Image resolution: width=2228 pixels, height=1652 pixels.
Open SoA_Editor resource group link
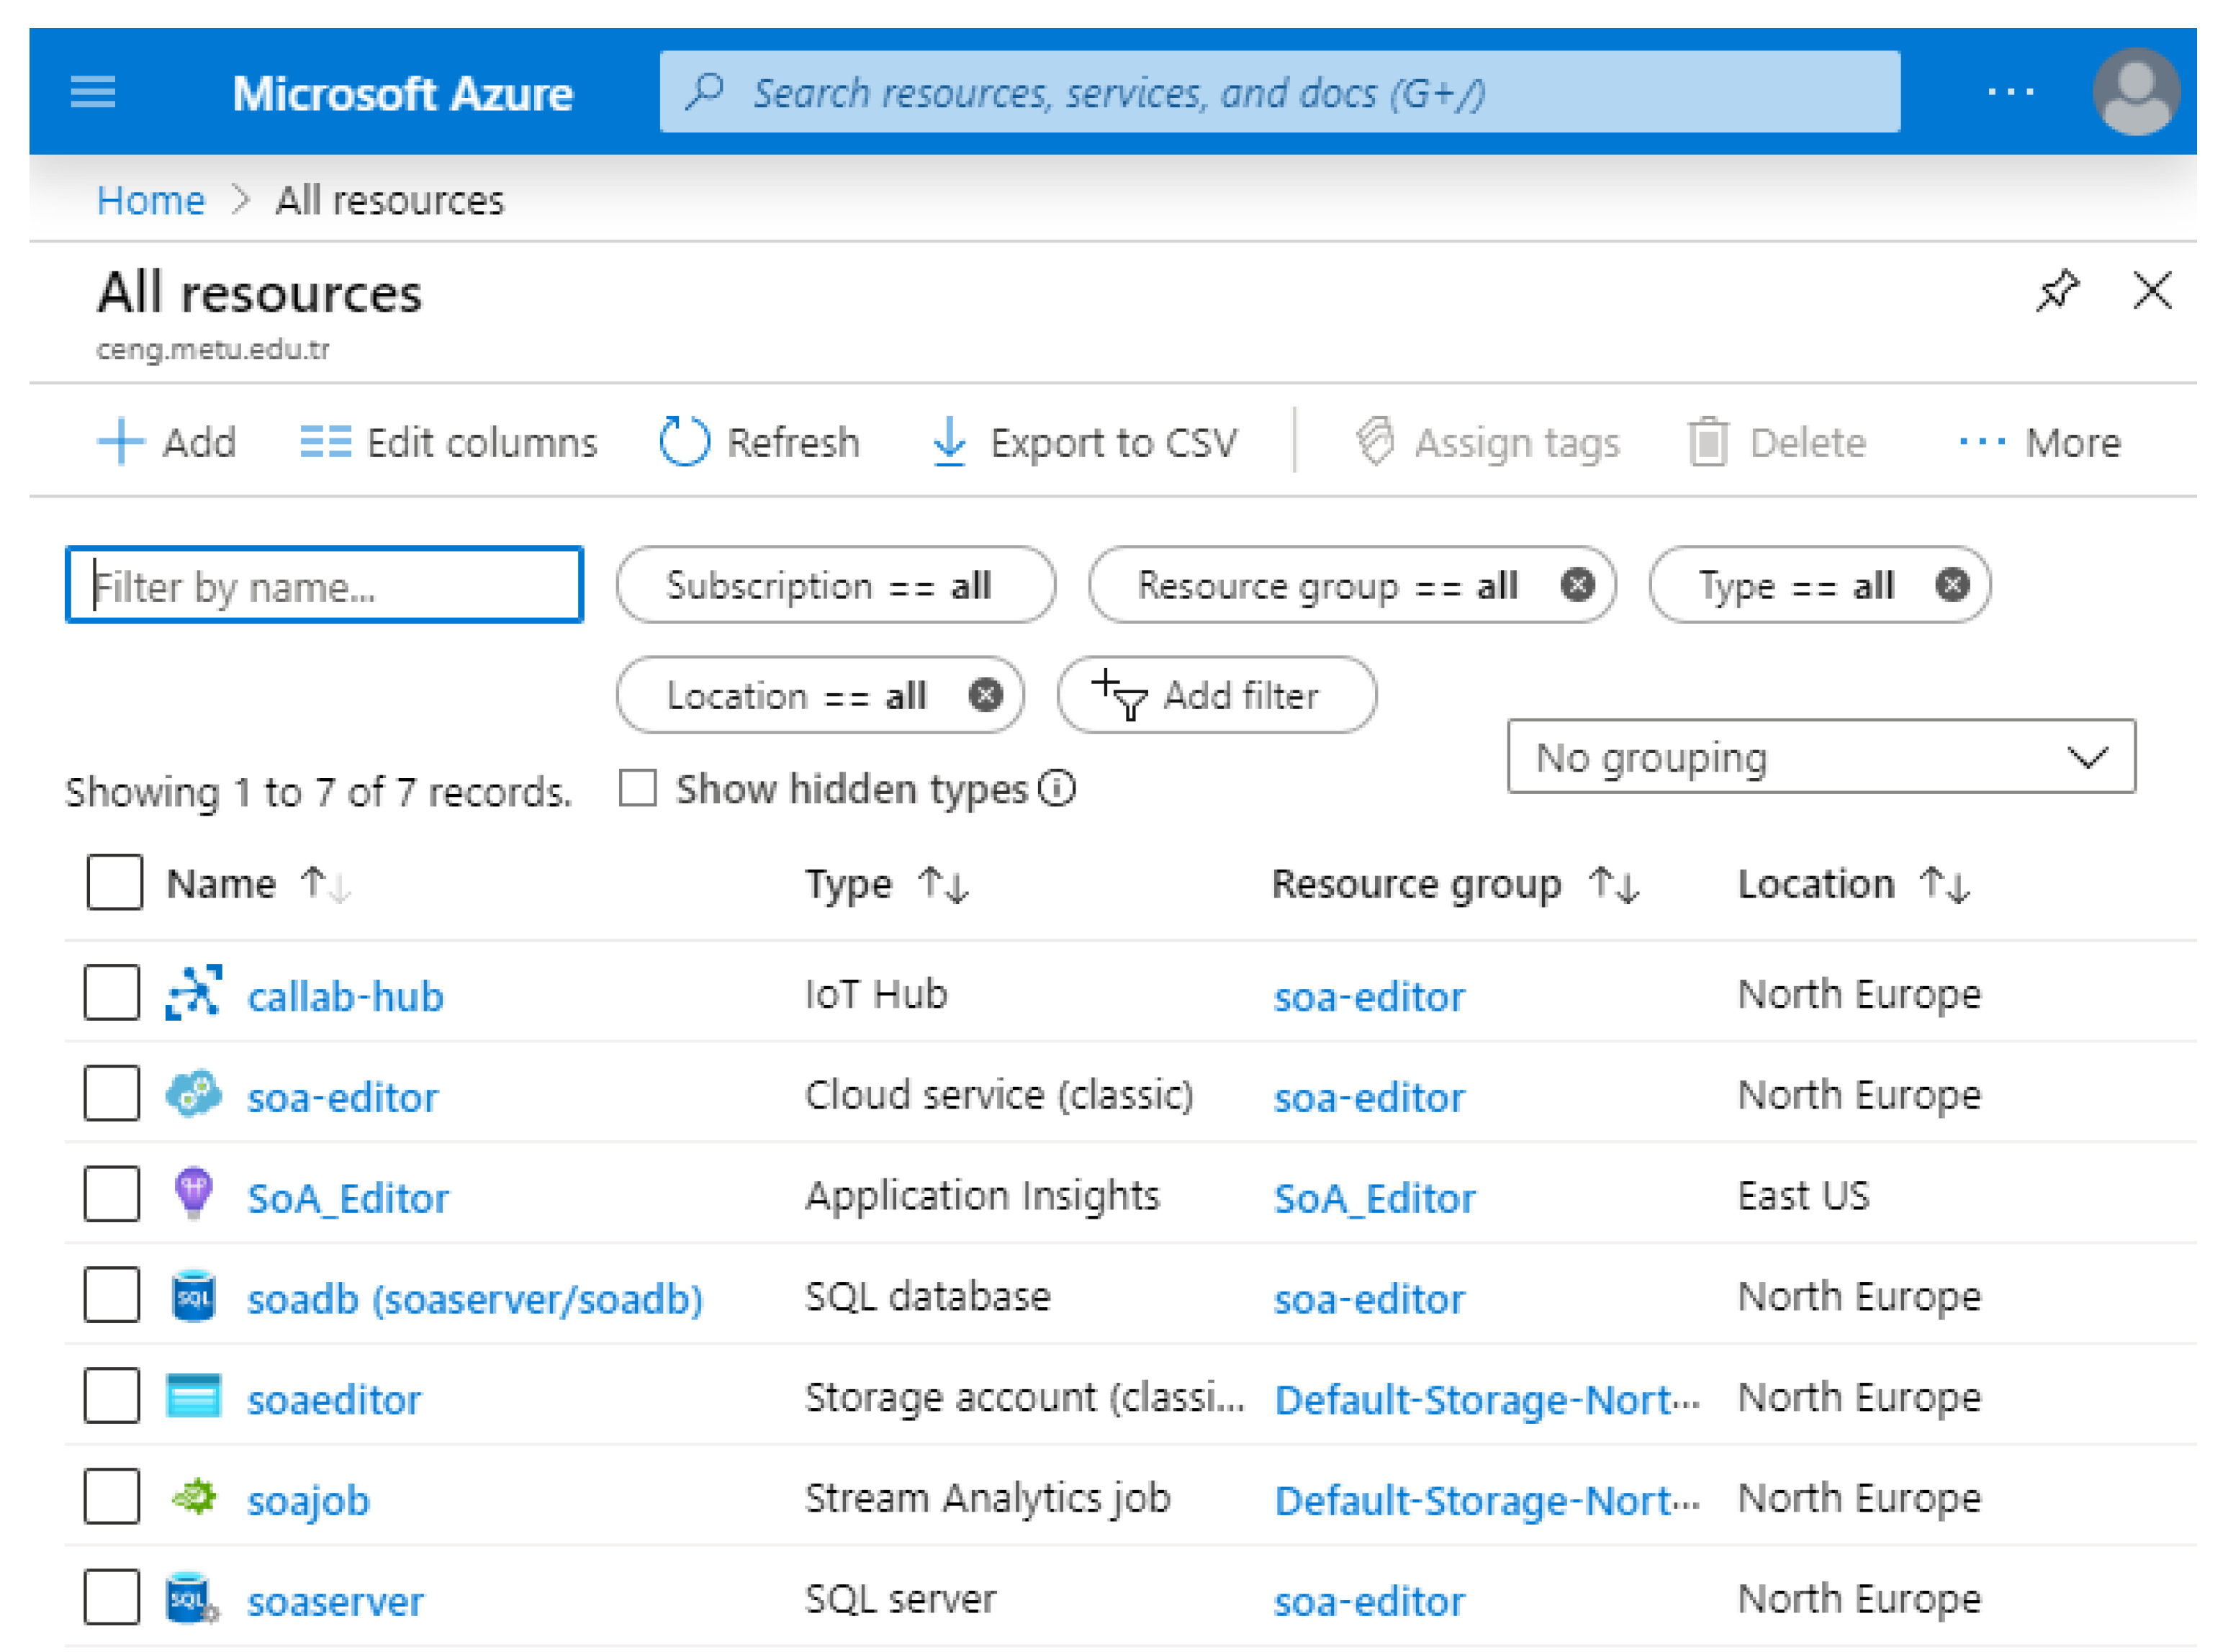pos(1374,1198)
